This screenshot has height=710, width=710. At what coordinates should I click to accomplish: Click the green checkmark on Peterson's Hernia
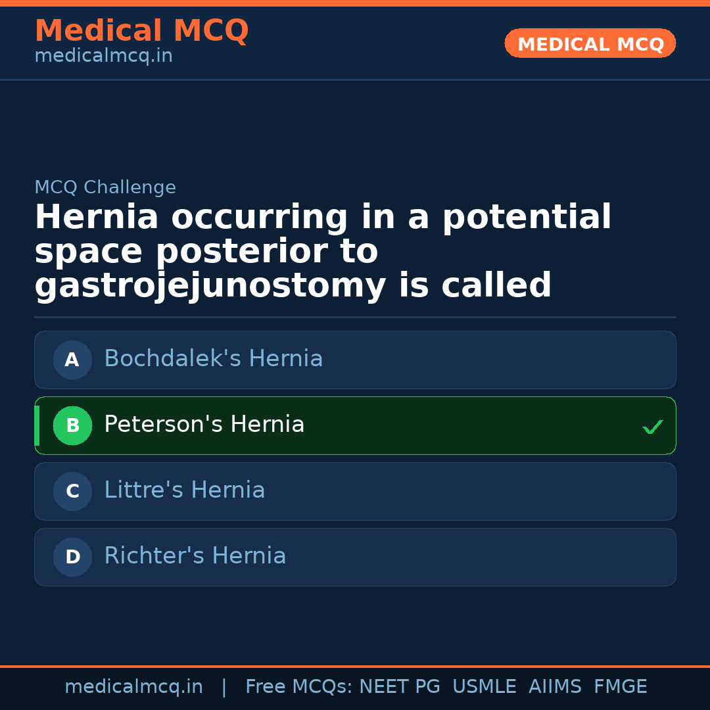tap(652, 427)
